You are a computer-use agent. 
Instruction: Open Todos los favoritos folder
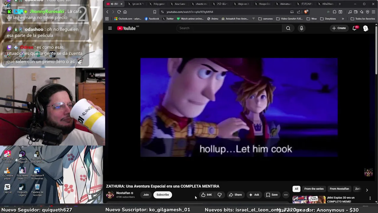(363, 19)
